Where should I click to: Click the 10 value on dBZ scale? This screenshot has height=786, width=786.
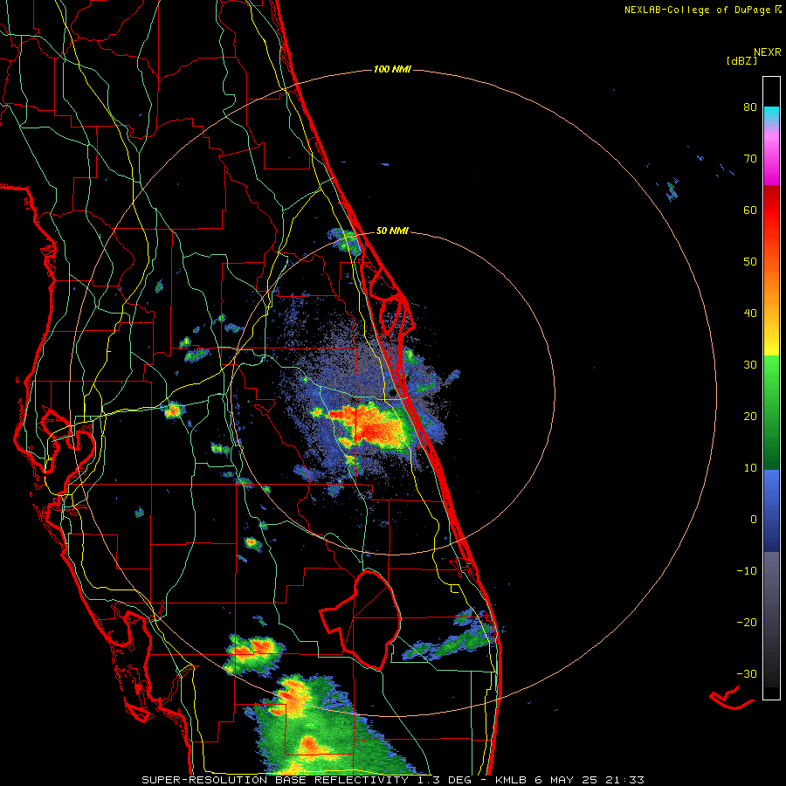point(750,468)
